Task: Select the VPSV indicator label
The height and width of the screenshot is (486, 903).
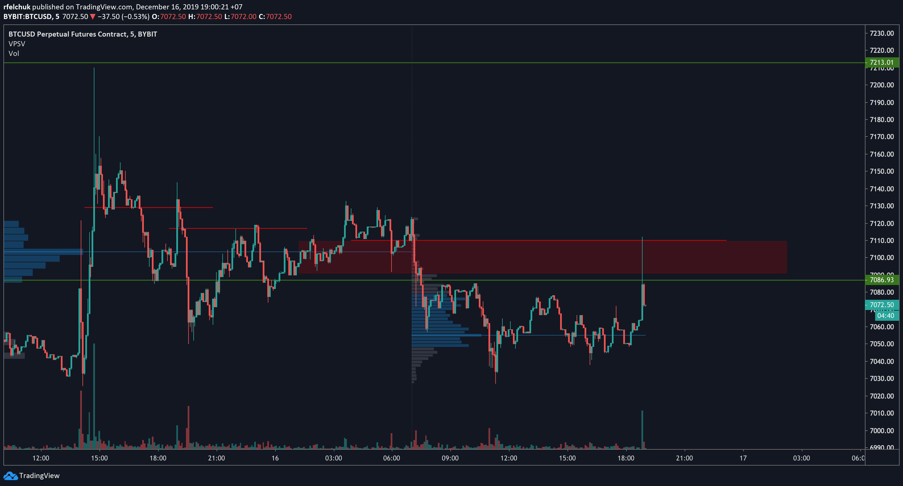Action: click(17, 44)
